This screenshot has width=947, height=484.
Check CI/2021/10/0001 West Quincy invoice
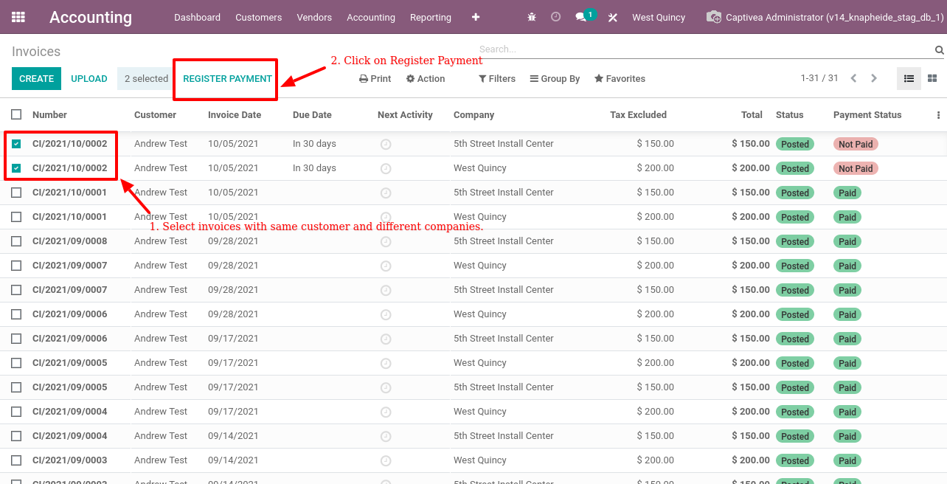coord(16,217)
